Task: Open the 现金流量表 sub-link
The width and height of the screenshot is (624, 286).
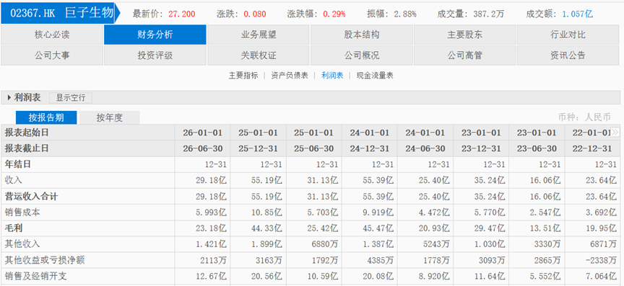Action: [x=375, y=76]
